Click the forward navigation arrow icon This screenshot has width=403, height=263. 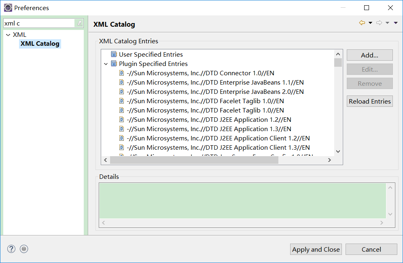(x=379, y=23)
